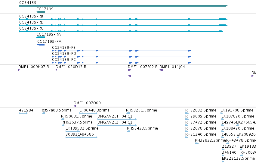The width and height of the screenshot is (256, 163).
Task: Select the 346140 feature label
Action: click(229, 152)
